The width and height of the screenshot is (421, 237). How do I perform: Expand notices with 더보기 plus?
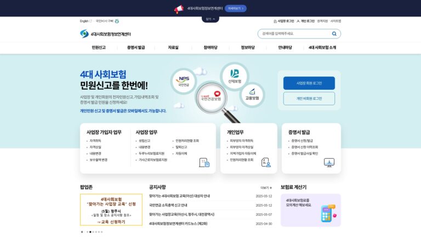click(266, 188)
